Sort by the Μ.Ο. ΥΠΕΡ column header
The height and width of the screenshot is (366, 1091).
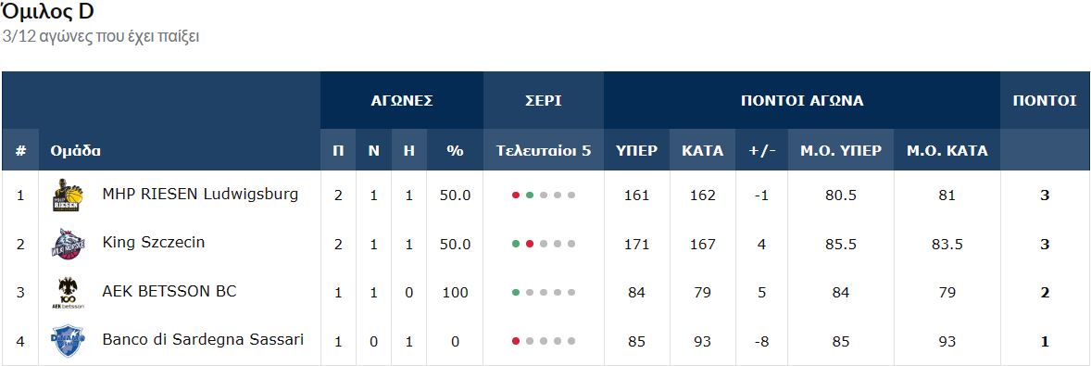pos(841,150)
